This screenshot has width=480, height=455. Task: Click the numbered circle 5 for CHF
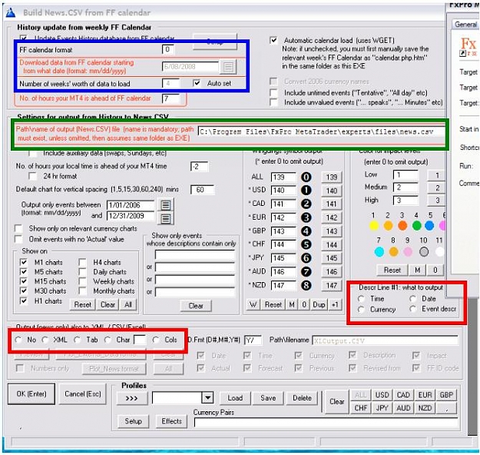click(x=306, y=244)
